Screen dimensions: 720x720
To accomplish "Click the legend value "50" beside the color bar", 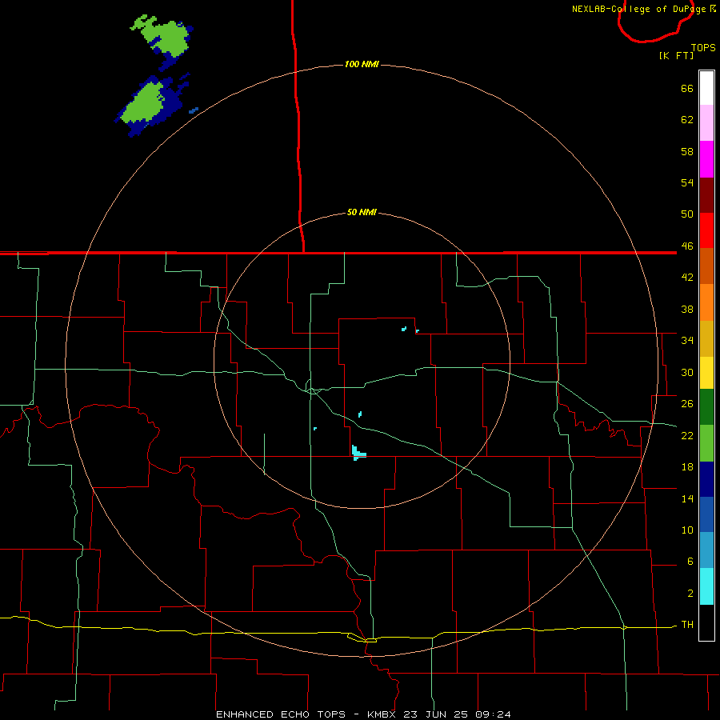I will click(x=687, y=214).
